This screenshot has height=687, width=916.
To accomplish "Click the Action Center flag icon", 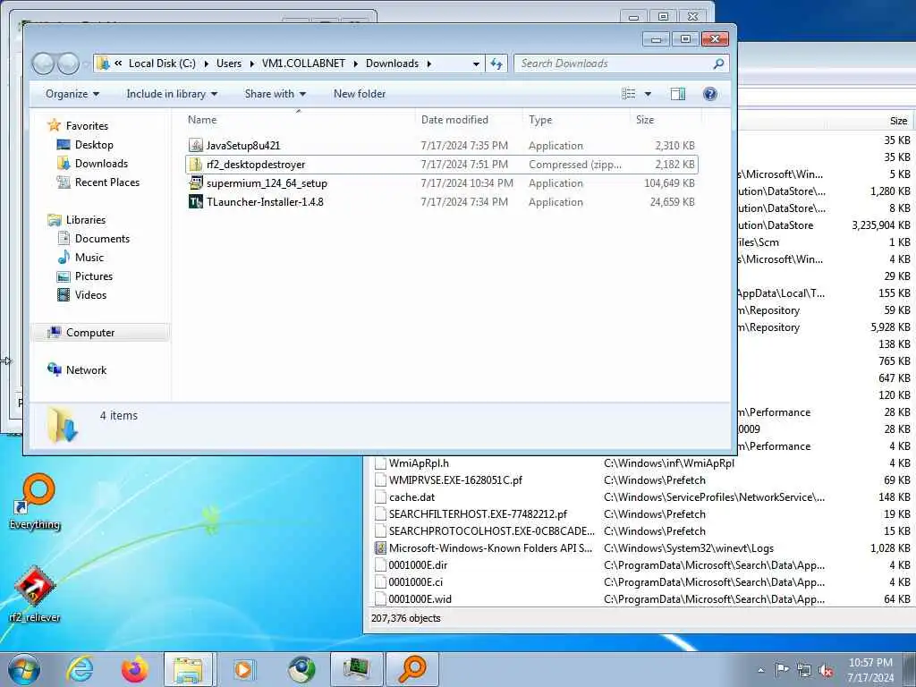I will click(782, 669).
